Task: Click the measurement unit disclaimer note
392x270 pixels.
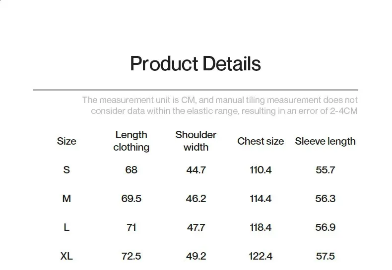Action: click(x=220, y=106)
